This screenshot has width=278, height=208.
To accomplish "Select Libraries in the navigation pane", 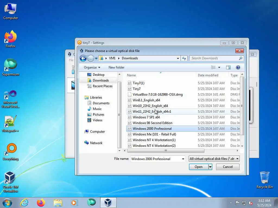I will [x=96, y=97].
